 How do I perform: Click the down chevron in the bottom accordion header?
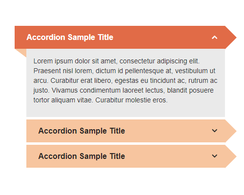click(215, 156)
